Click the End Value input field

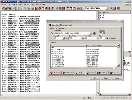click(x=90, y=38)
